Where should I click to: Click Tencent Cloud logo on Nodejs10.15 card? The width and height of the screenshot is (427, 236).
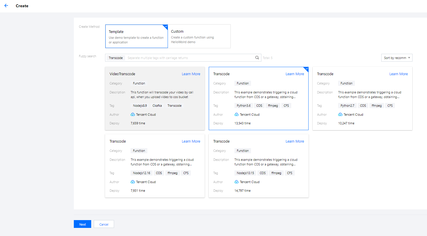[237, 182]
